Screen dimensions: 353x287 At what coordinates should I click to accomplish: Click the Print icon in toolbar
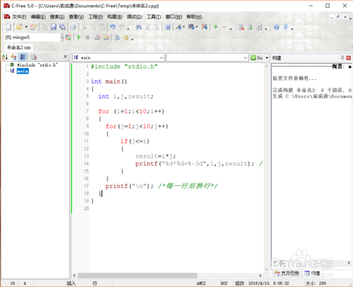click(x=73, y=27)
